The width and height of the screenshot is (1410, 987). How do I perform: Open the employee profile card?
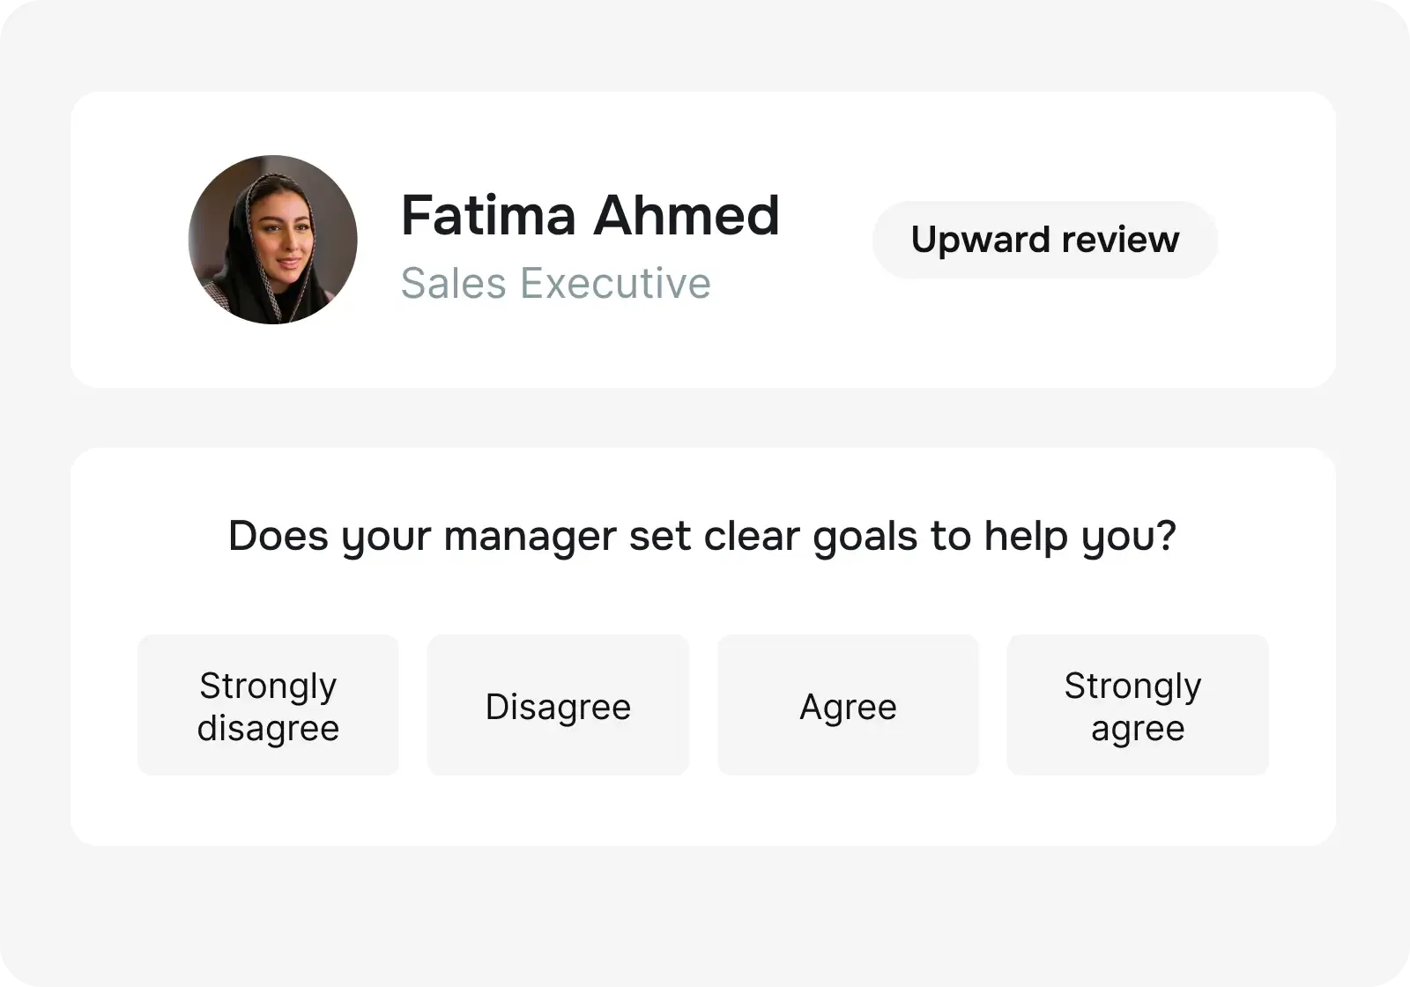[705, 239]
